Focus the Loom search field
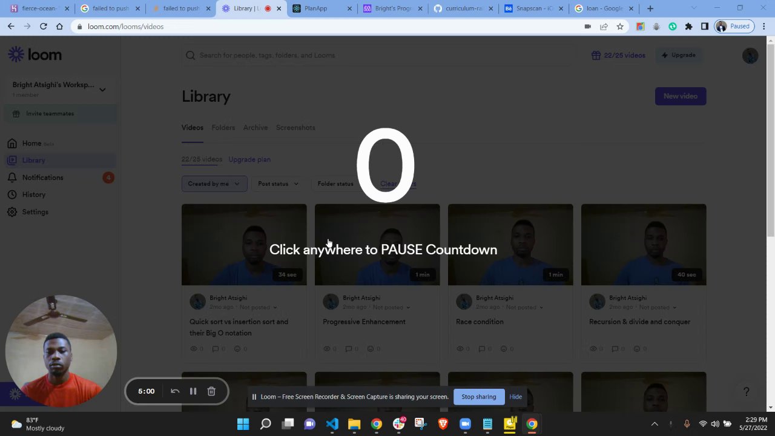The height and width of the screenshot is (436, 775). tap(378, 55)
